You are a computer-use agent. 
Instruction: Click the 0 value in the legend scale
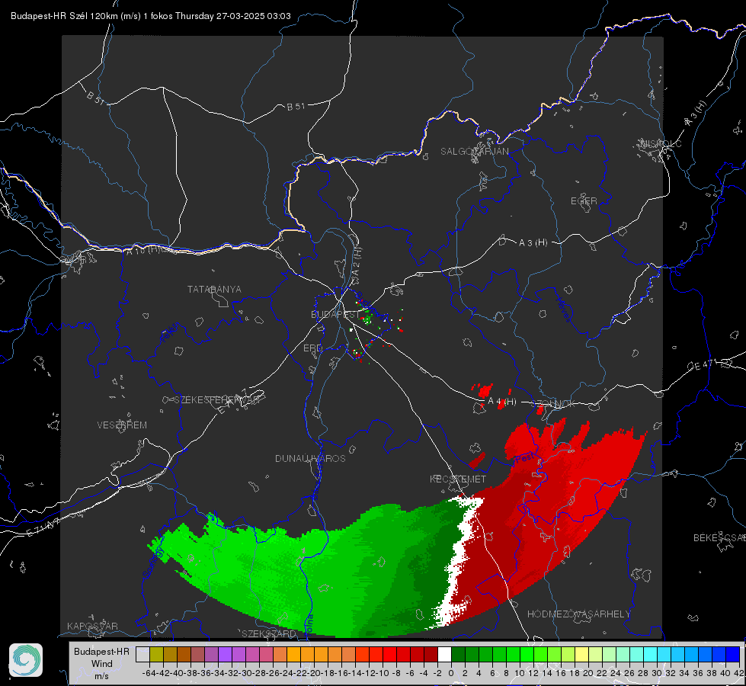pos(451,673)
